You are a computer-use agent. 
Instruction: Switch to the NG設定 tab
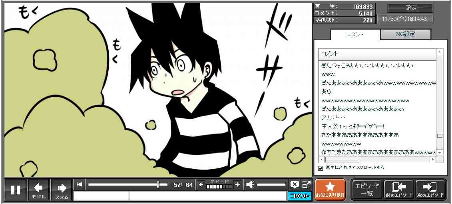click(405, 34)
